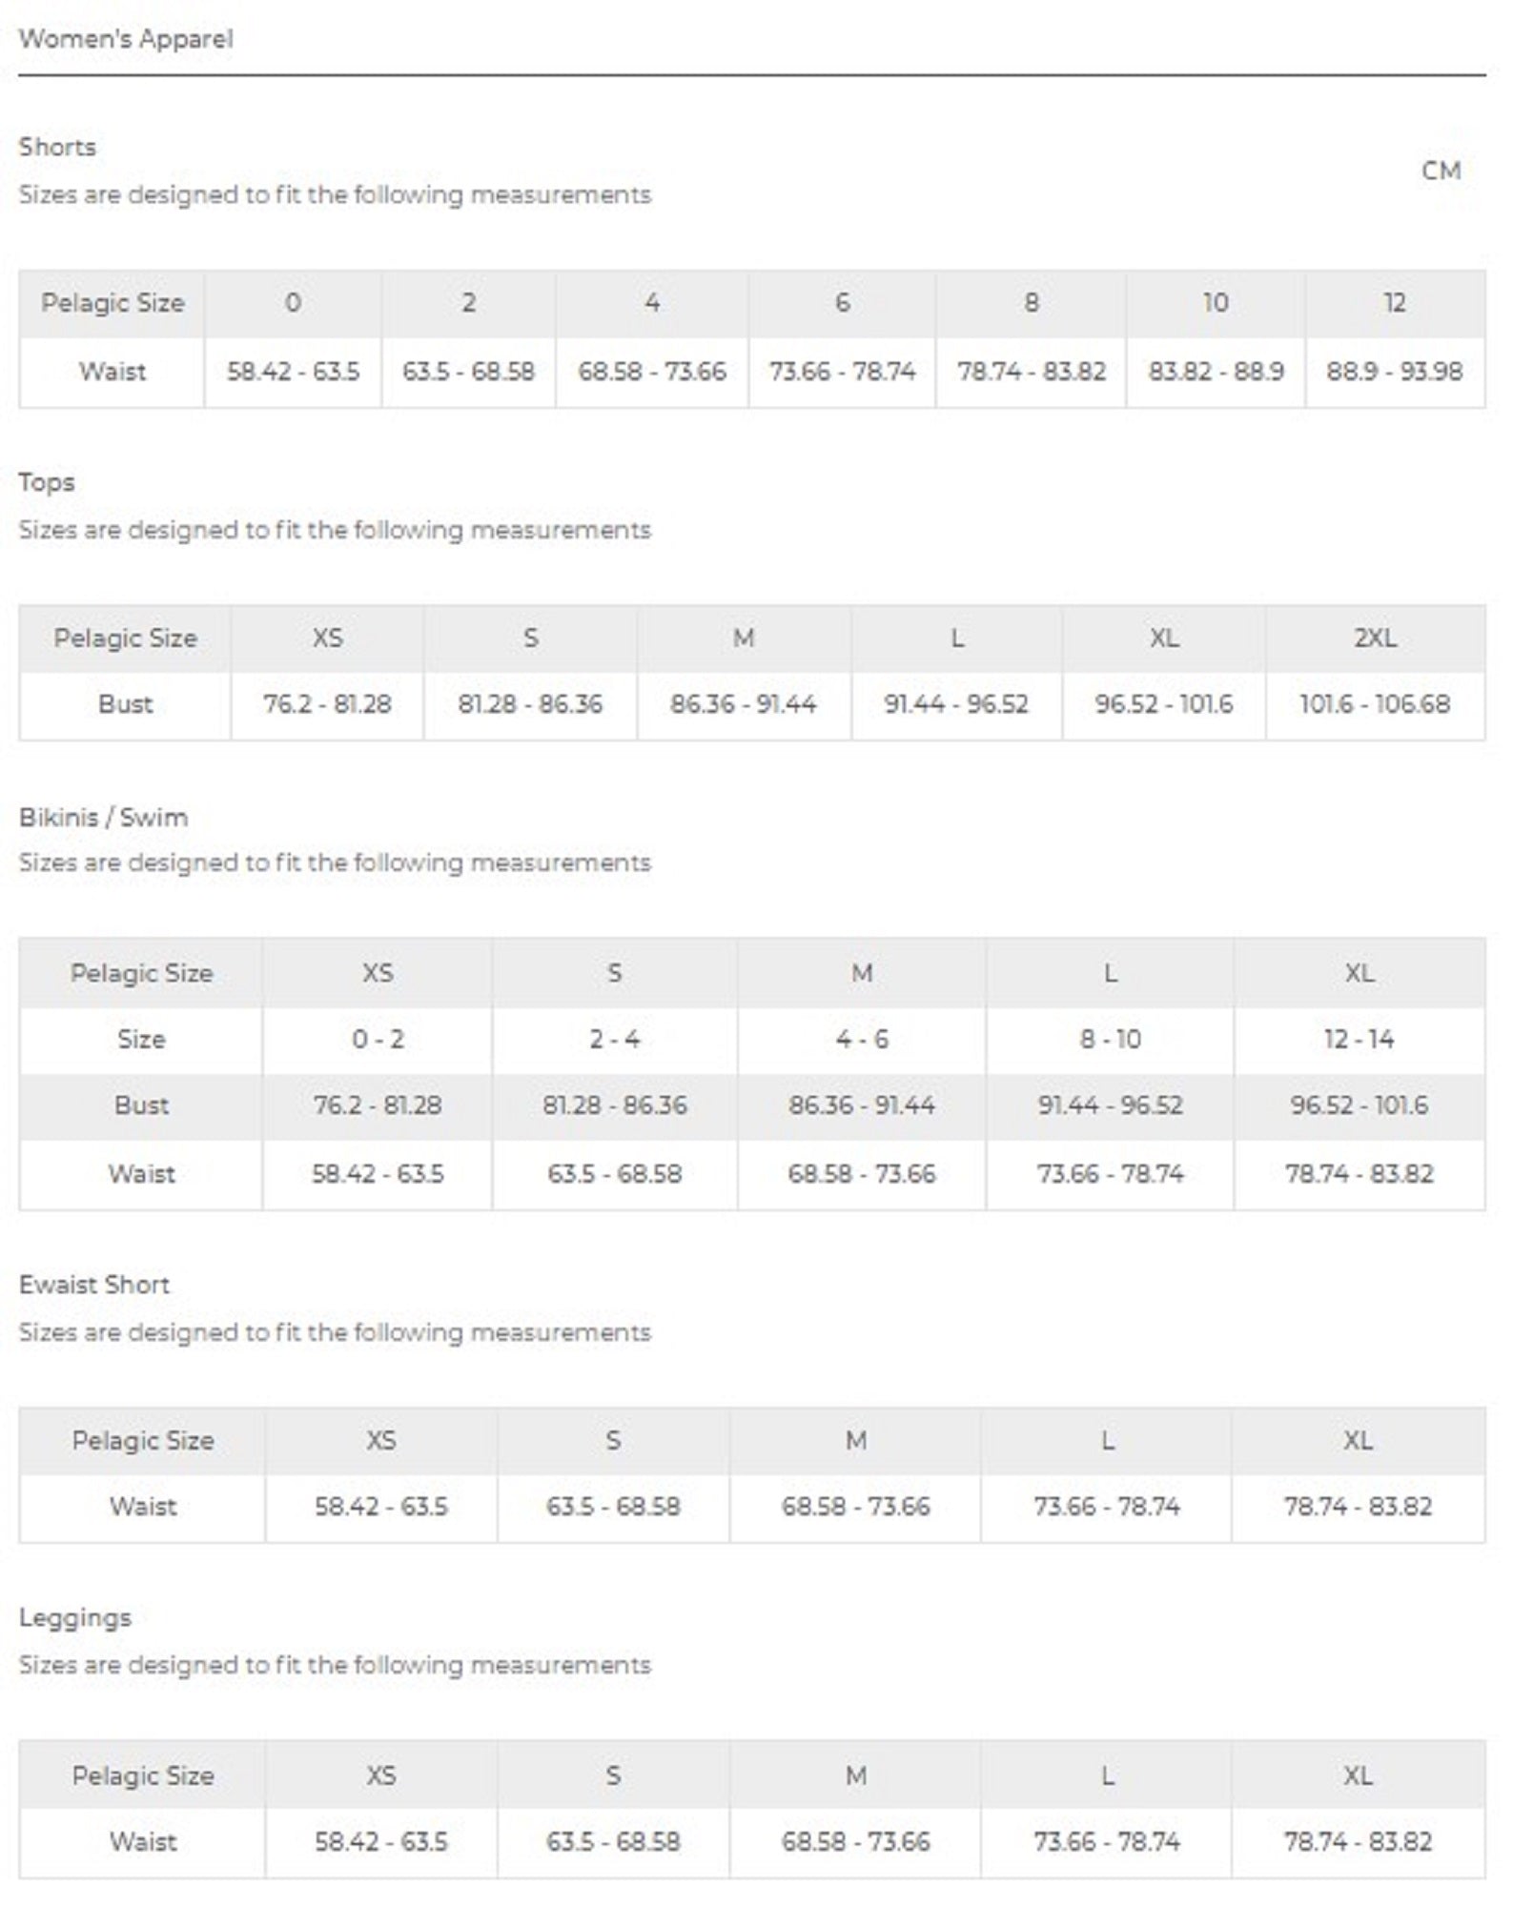Viewport: 1513px width, 1906px height.
Task: Click size 6 column header in Shorts table
Action: click(842, 303)
